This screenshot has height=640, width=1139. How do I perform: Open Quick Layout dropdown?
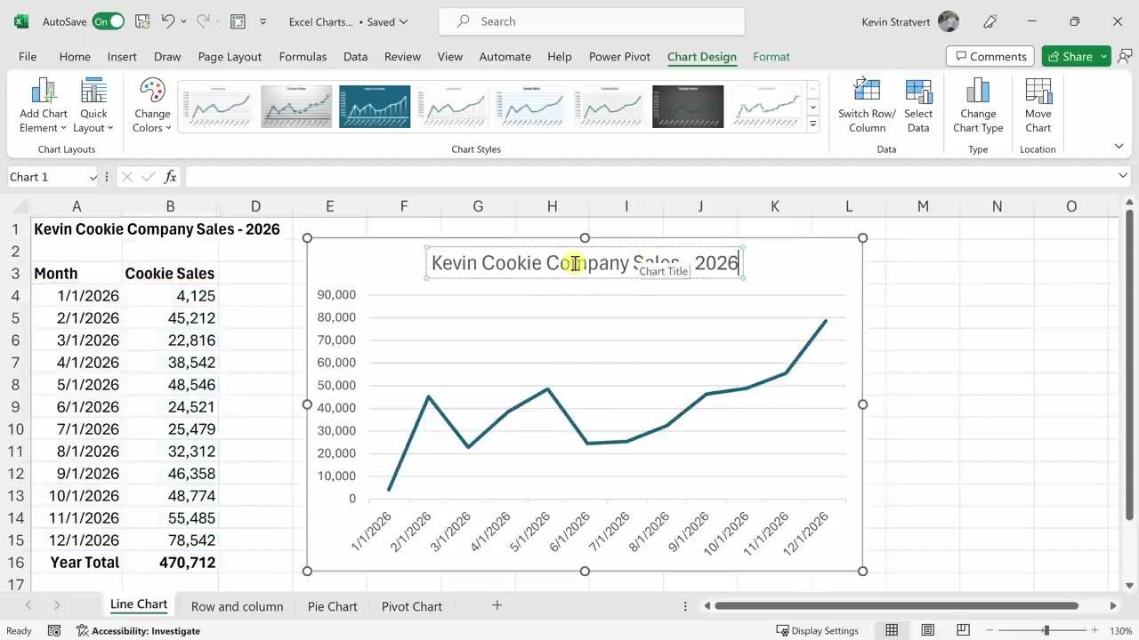[x=93, y=105]
